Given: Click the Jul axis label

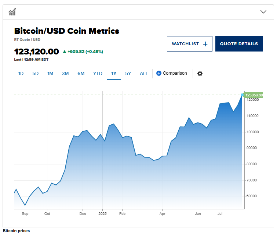Looking at the screenshot, I should 220,214.
